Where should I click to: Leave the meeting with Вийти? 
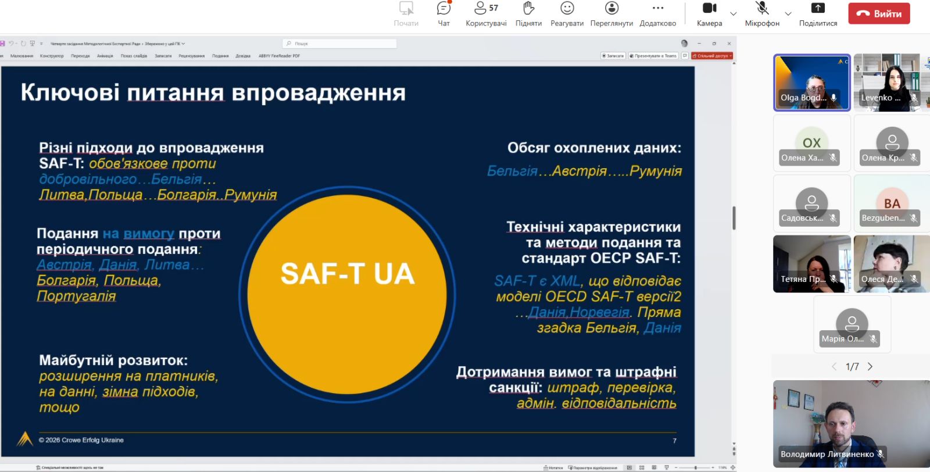[x=879, y=13]
